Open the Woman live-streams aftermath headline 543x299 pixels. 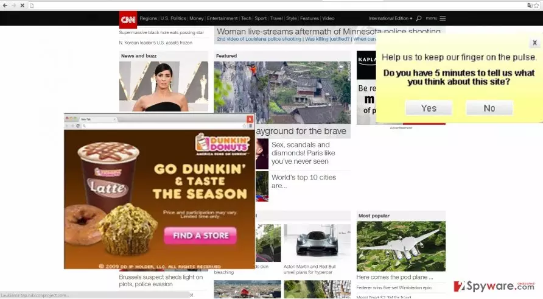[x=329, y=32]
